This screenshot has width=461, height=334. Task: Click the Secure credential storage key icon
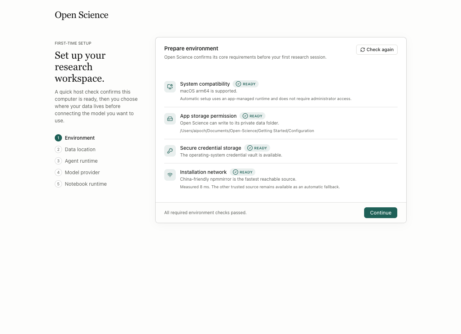pyautogui.click(x=170, y=151)
